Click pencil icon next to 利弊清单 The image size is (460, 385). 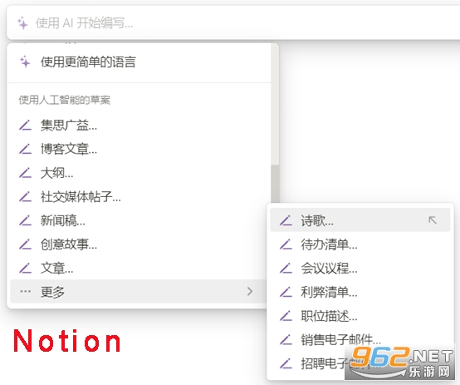286,292
